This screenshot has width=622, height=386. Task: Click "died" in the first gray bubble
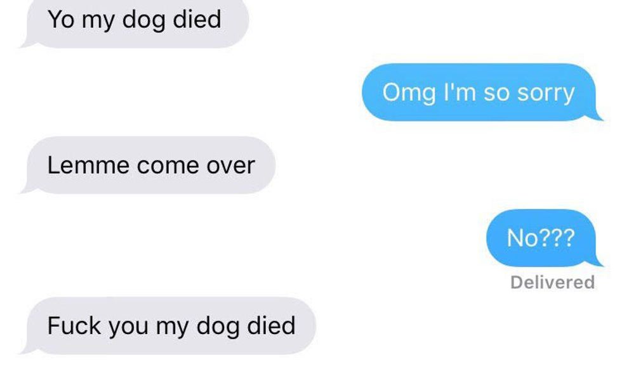(x=197, y=19)
